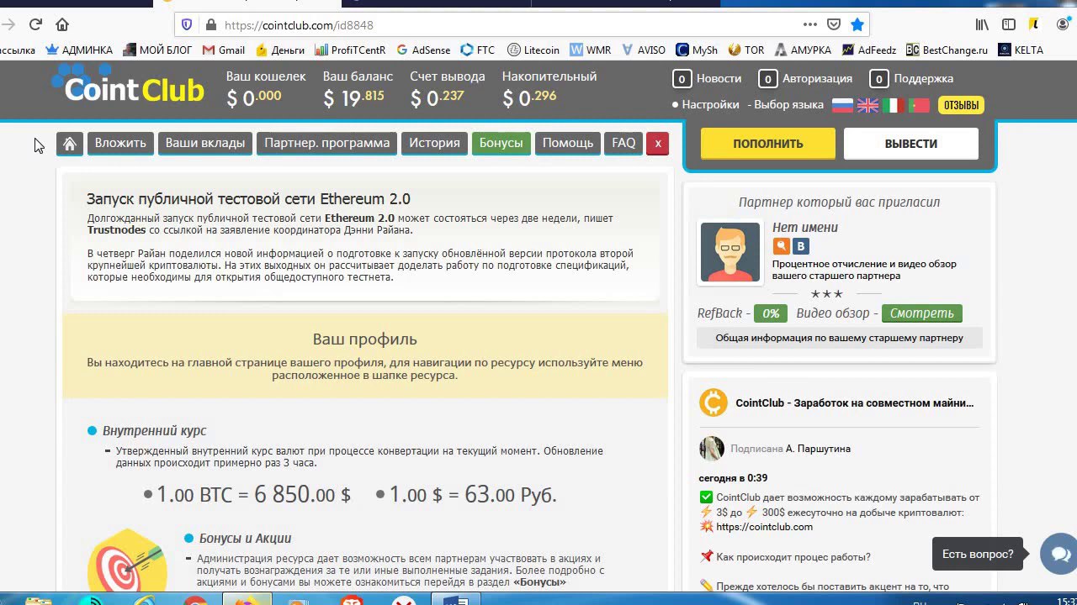1077x605 pixels.
Task: Click the CointClub site logo
Action: [128, 84]
